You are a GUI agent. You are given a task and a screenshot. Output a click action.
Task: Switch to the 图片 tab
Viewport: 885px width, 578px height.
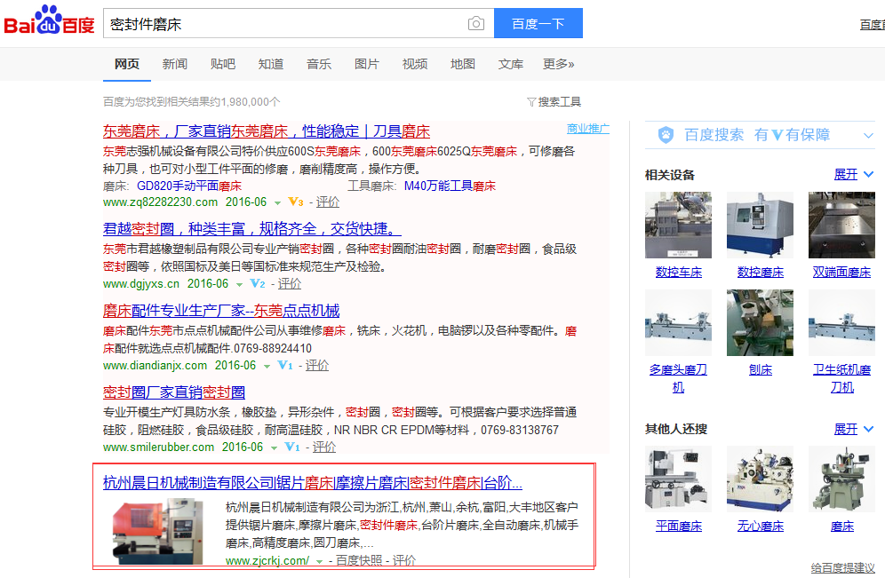point(367,64)
